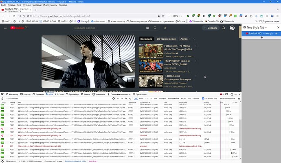Open the Другие закладки folder
The height and width of the screenshot is (163, 281).
coord(269,21)
